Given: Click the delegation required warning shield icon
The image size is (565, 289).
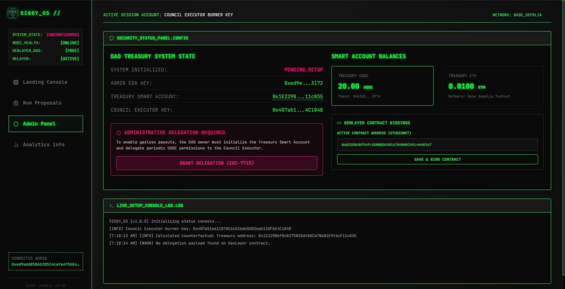Looking at the screenshot, I should (119, 133).
